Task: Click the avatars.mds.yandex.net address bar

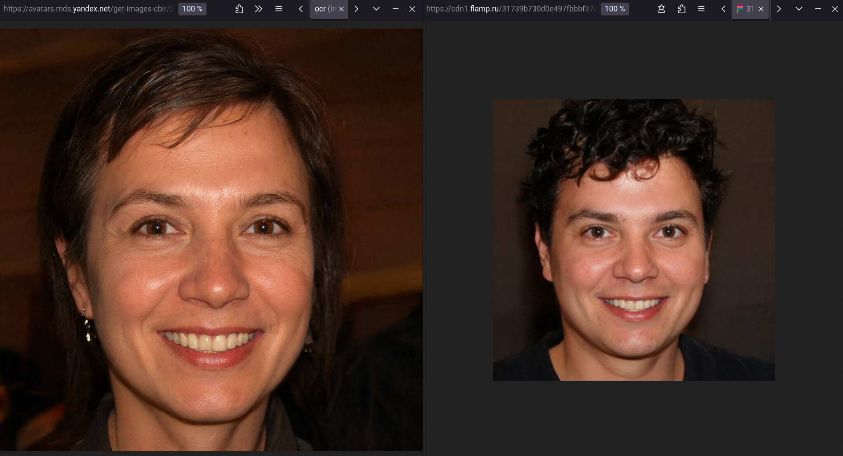Action: pos(88,9)
